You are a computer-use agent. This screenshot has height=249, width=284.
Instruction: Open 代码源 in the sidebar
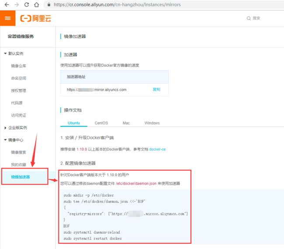(x=17, y=103)
